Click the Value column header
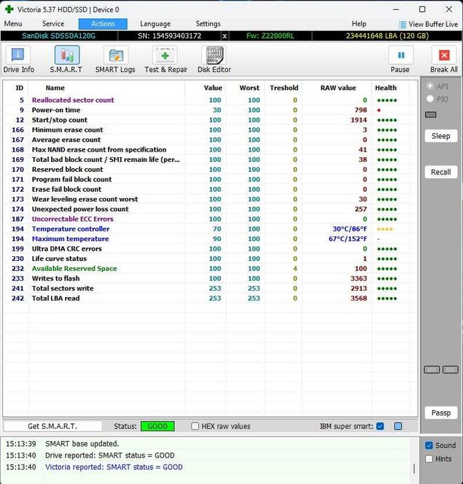This screenshot has width=463, height=484. tap(213, 88)
